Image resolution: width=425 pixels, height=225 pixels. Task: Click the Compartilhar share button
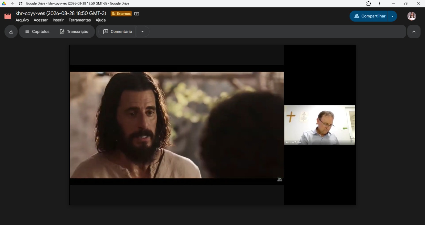click(369, 16)
